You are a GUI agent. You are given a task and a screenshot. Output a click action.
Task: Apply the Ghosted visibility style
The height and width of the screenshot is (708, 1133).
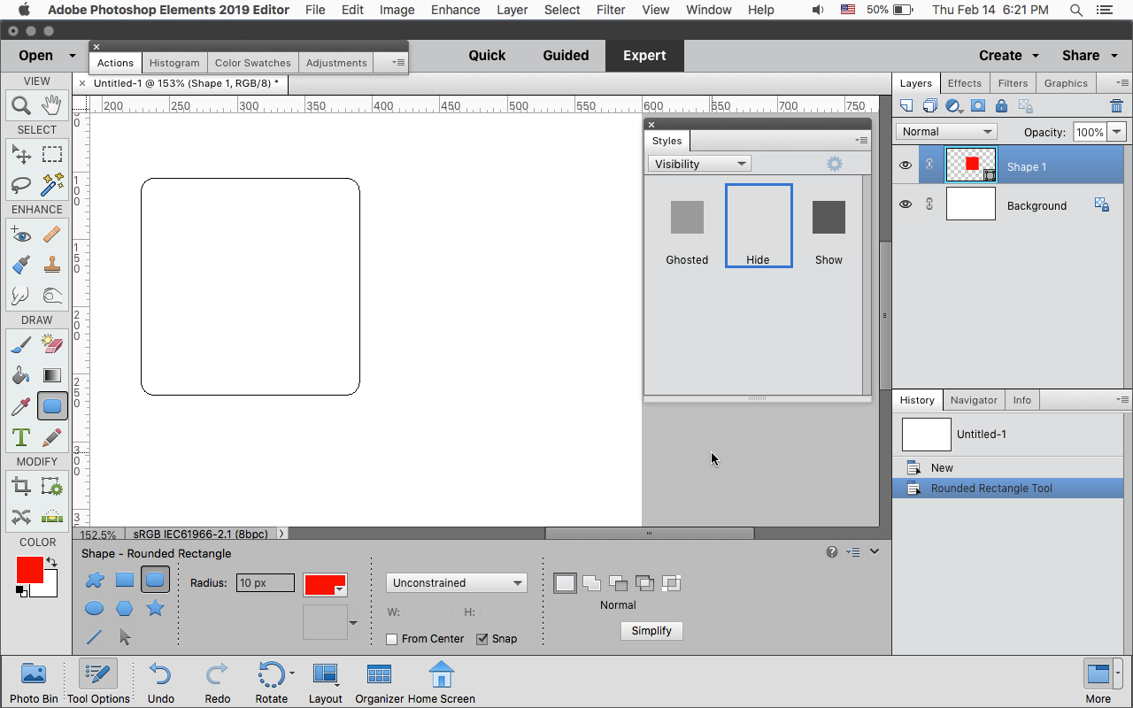(x=687, y=226)
